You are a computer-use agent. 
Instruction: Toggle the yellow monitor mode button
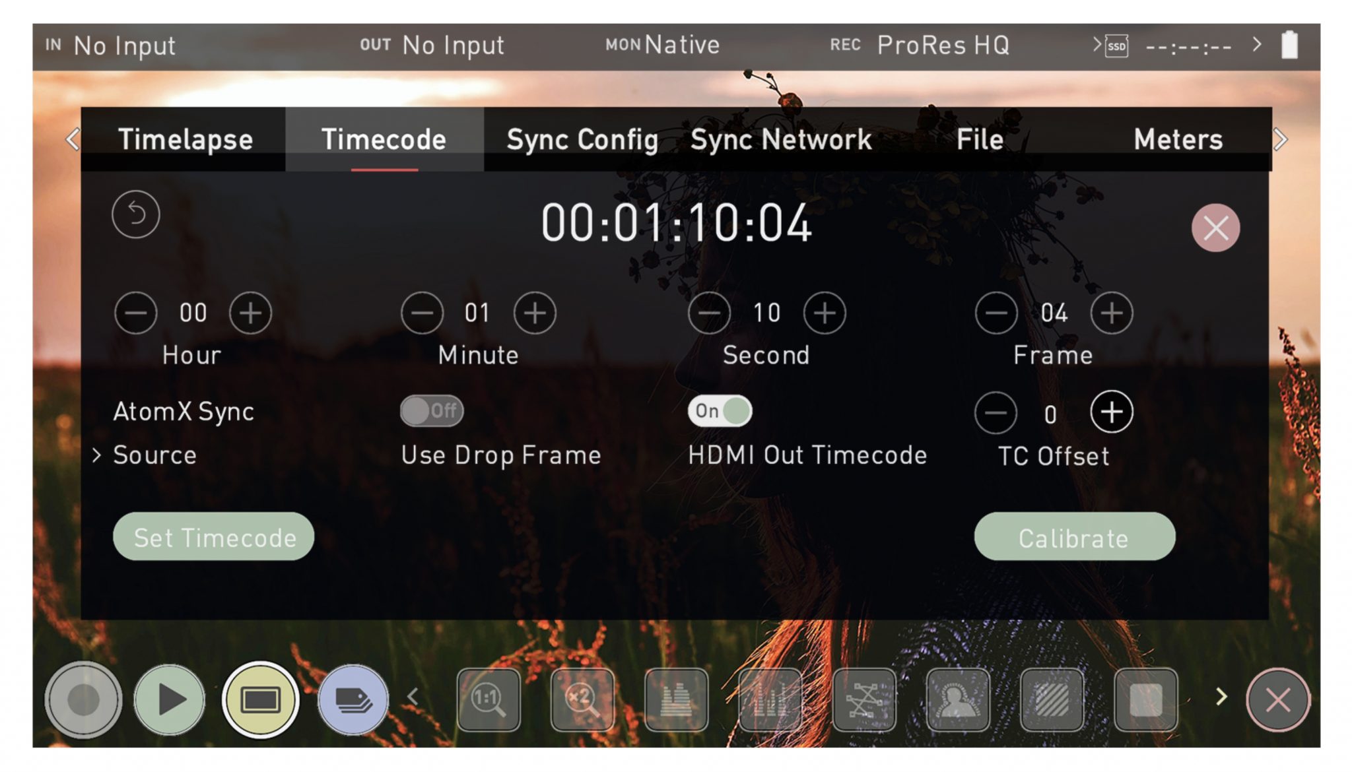point(260,699)
